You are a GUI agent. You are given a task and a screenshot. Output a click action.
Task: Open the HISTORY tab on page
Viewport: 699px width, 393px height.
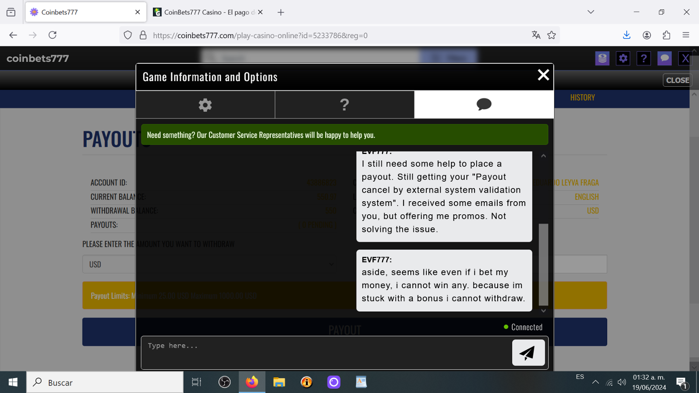click(x=582, y=97)
